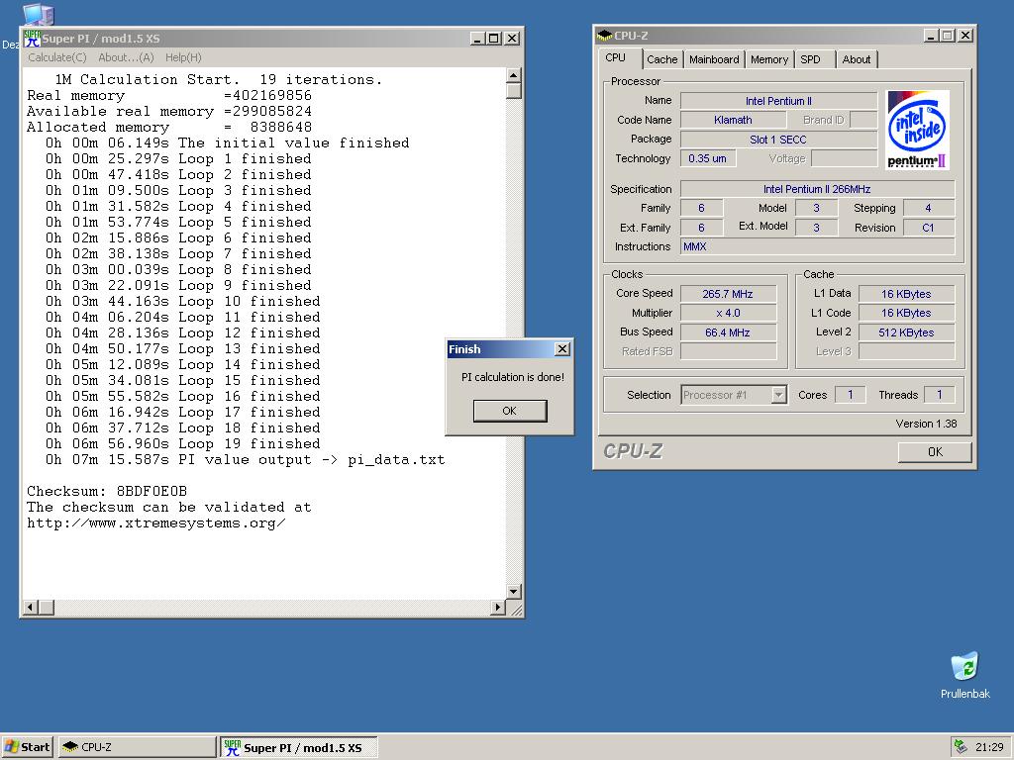Click the 265.7 MHz core speed value

pyautogui.click(x=728, y=294)
